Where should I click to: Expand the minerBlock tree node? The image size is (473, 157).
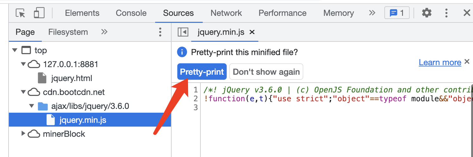point(23,134)
